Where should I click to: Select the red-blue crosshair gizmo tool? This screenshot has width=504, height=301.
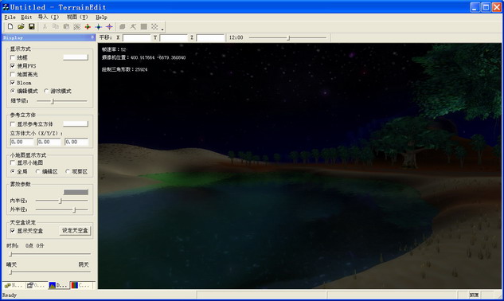pyautogui.click(x=109, y=27)
